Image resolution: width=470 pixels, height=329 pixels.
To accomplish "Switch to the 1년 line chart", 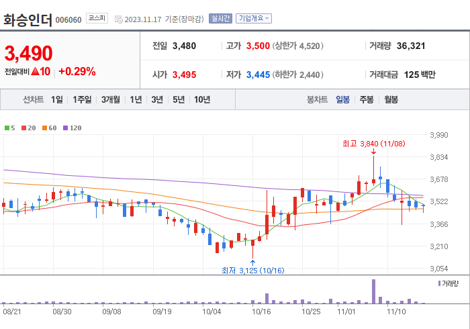I will (x=136, y=99).
